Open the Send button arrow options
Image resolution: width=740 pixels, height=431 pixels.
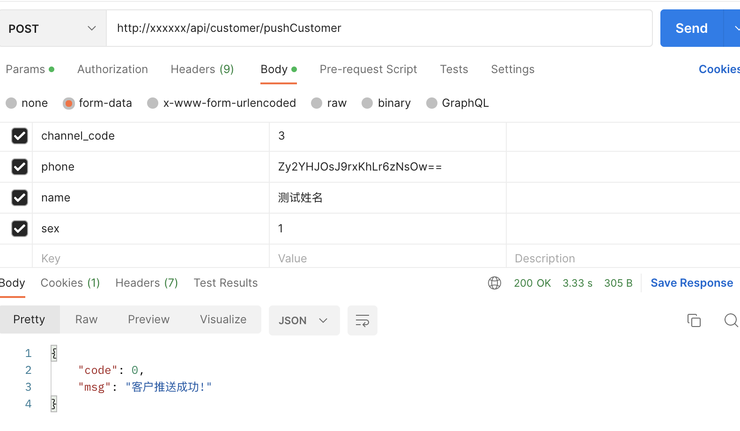tap(734, 28)
